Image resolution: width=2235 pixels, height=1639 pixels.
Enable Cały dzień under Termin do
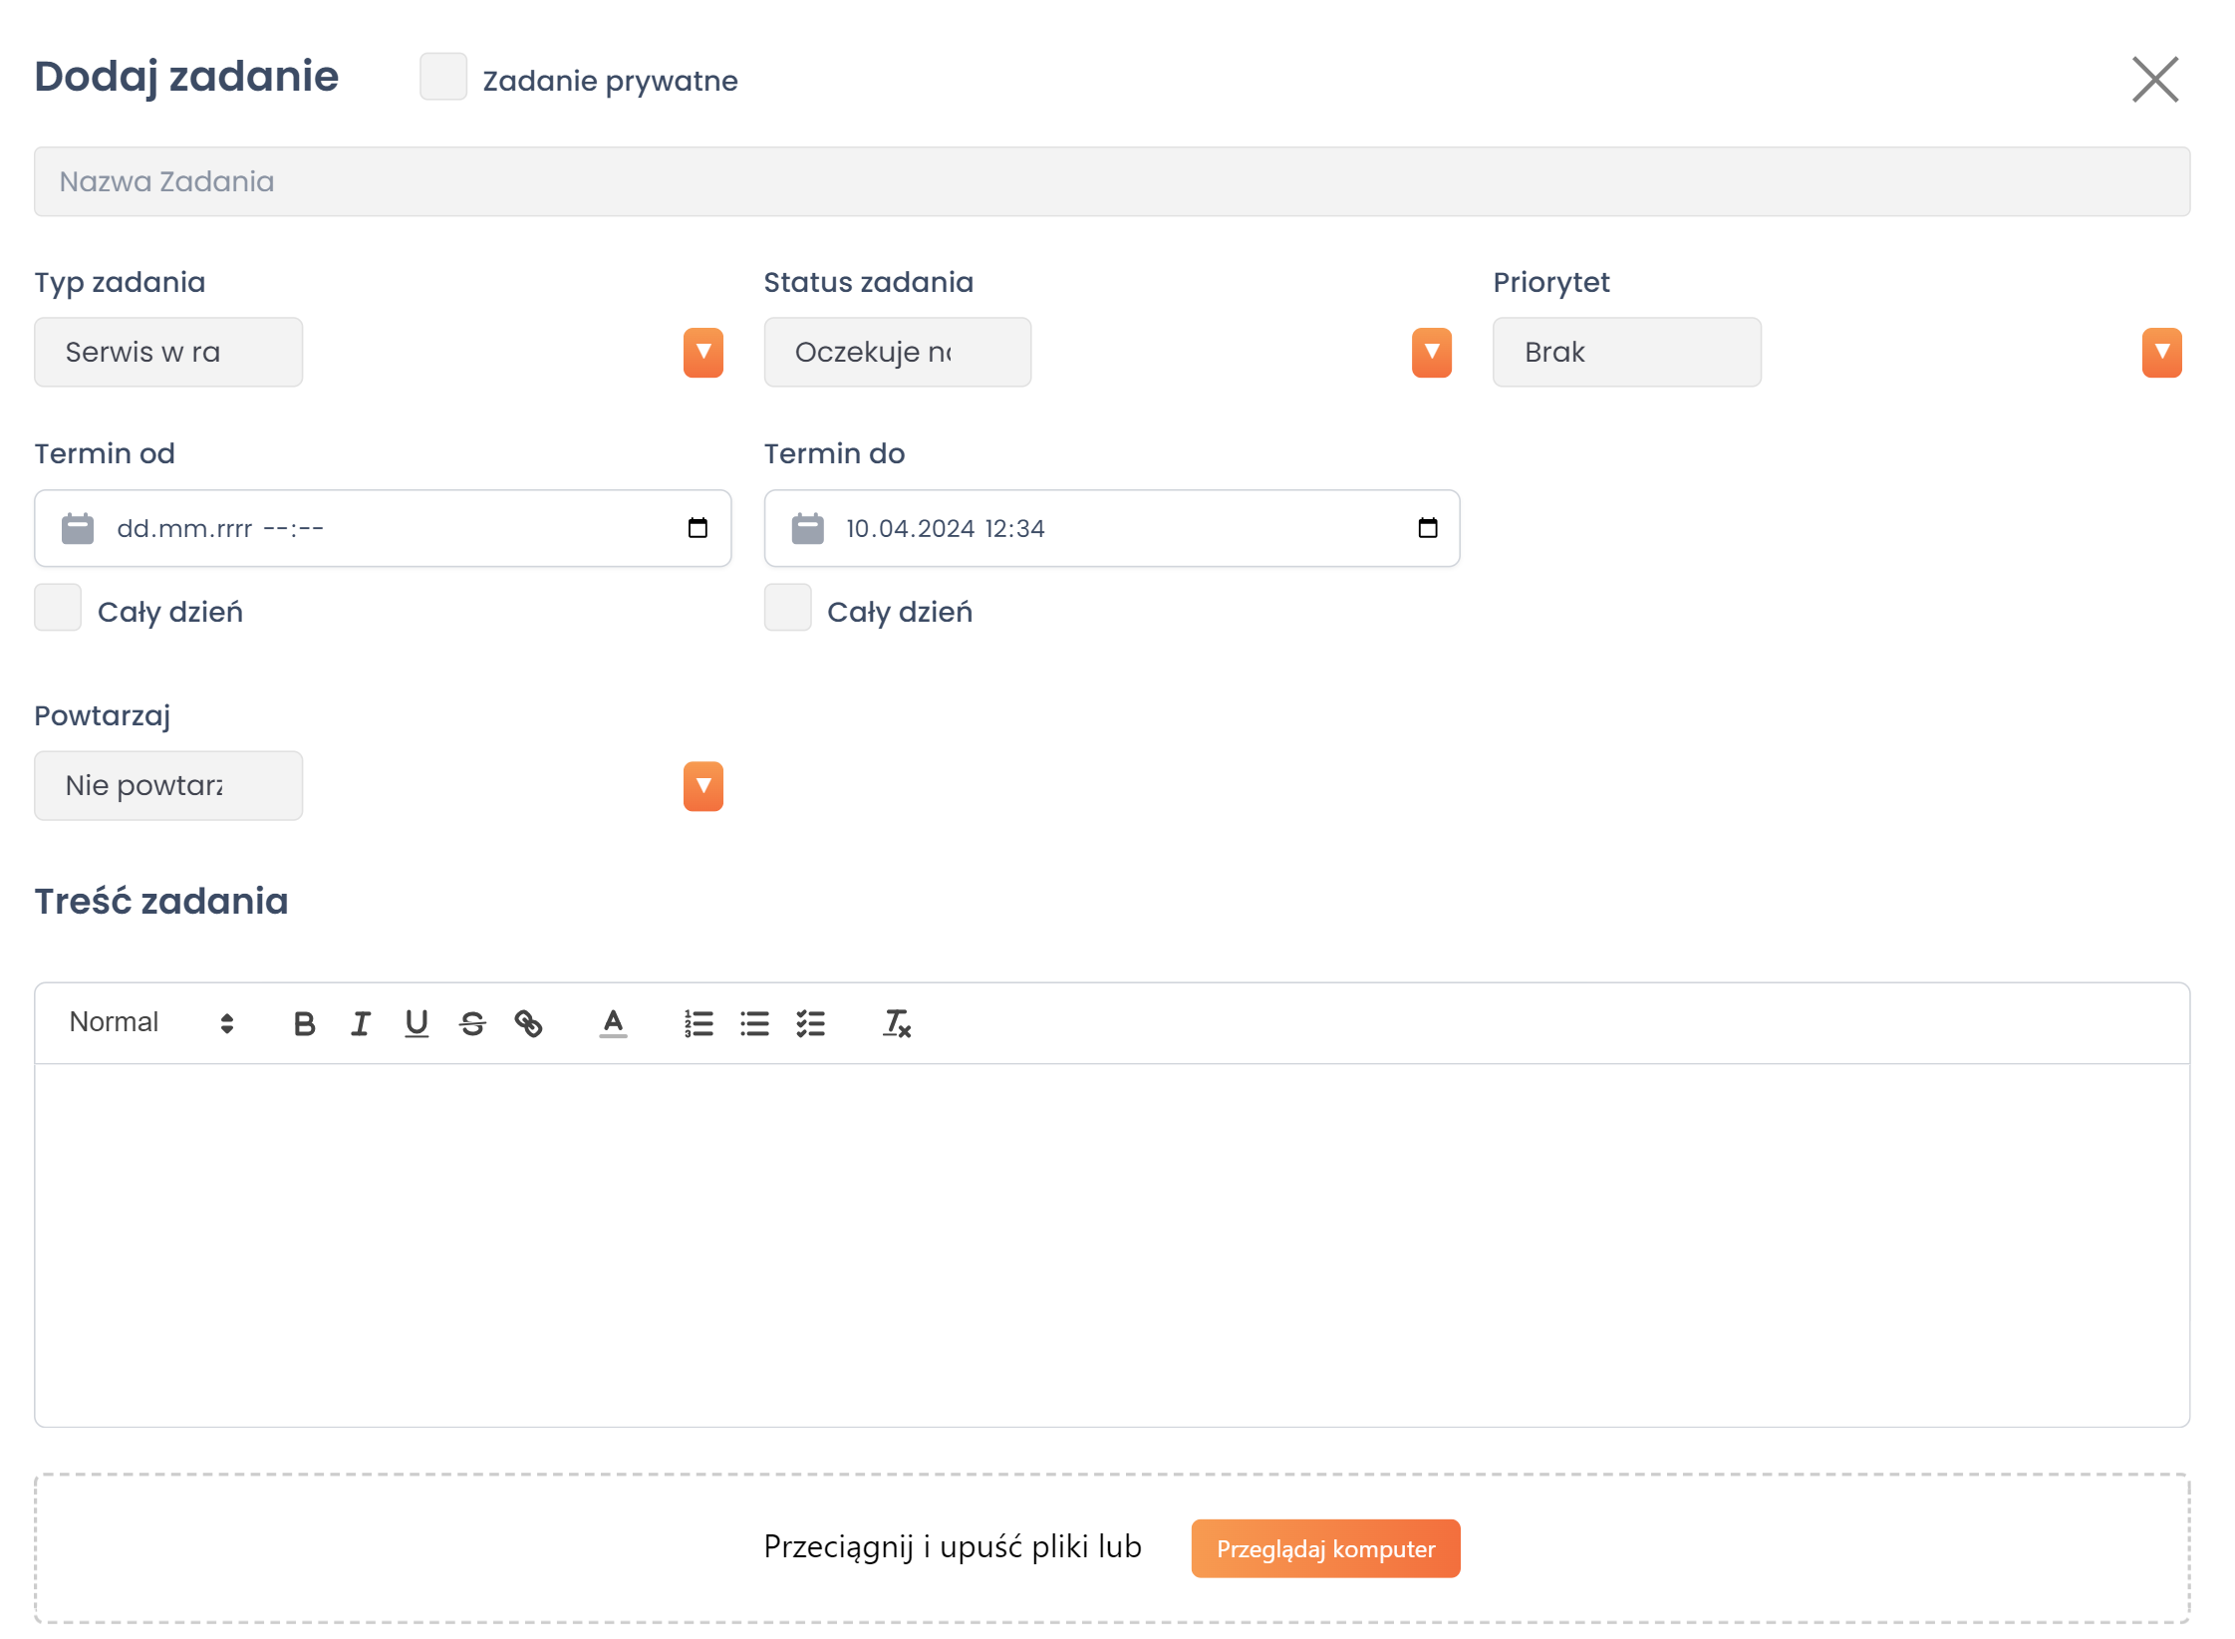(787, 608)
